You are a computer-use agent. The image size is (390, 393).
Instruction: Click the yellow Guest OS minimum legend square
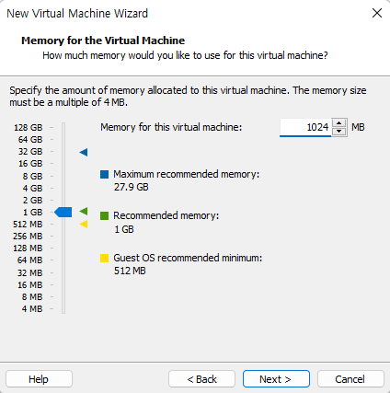(x=105, y=258)
